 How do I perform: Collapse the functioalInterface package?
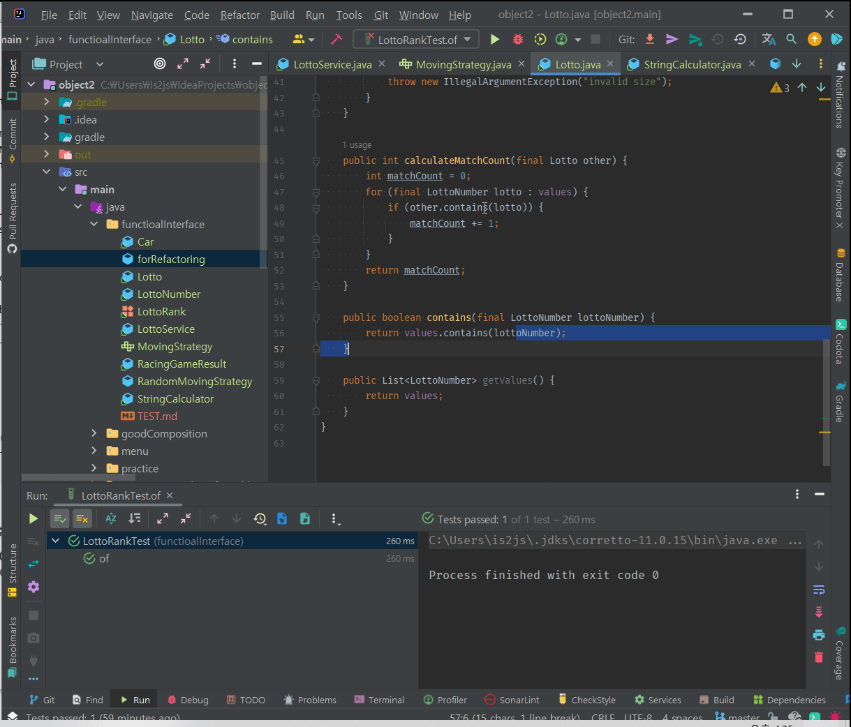(94, 225)
